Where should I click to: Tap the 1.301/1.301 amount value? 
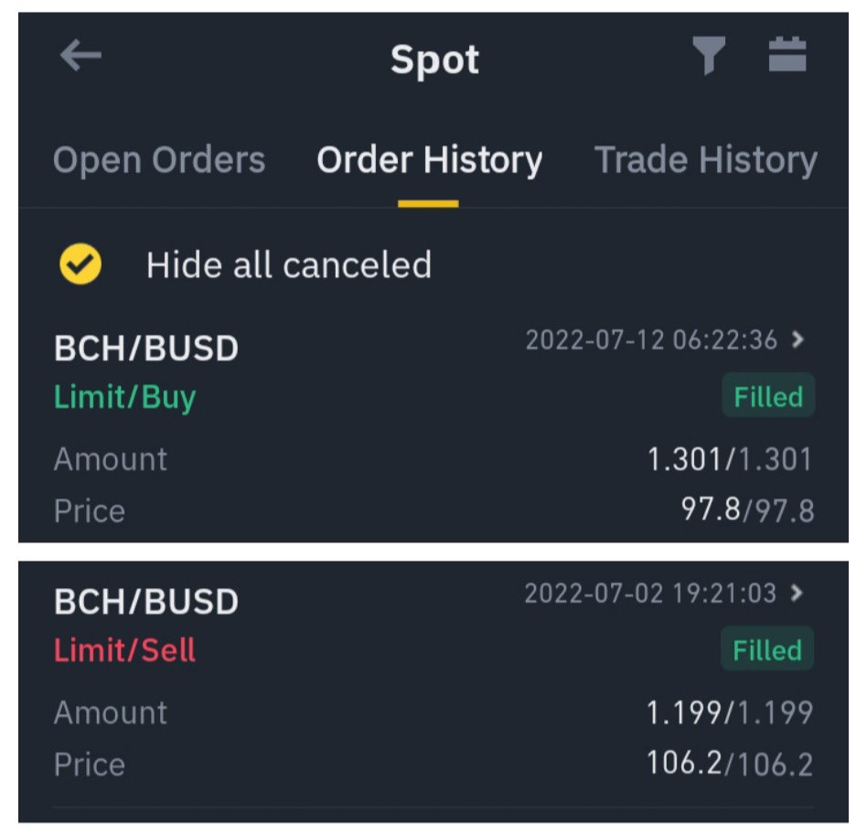(x=730, y=459)
